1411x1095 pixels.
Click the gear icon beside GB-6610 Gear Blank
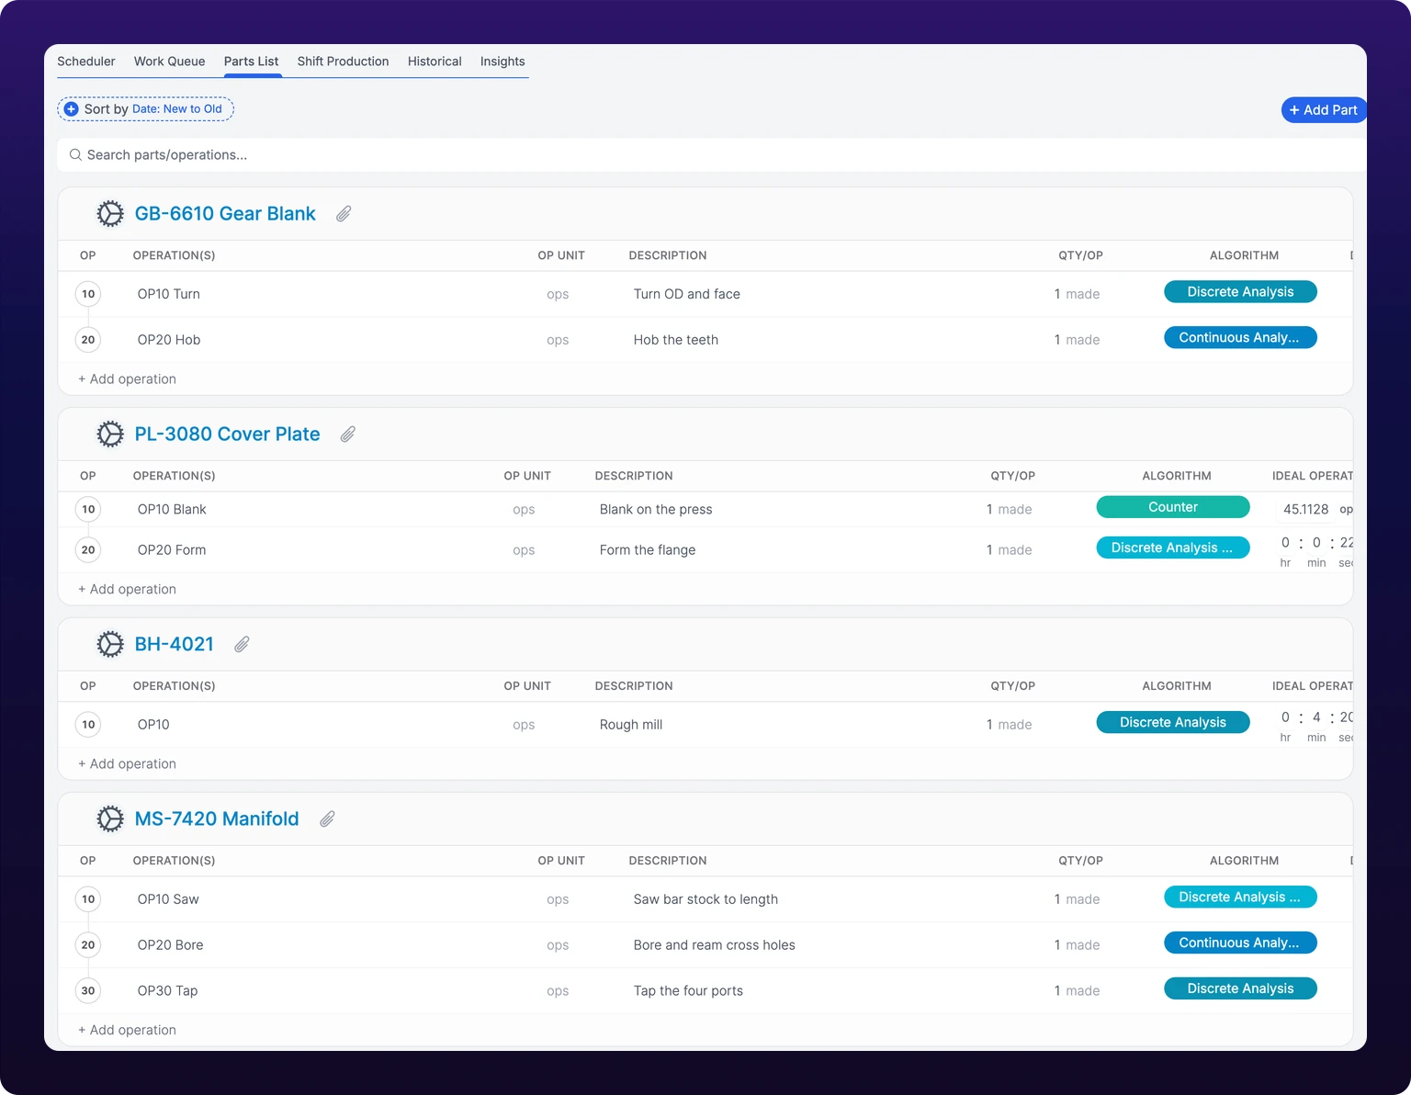(110, 214)
